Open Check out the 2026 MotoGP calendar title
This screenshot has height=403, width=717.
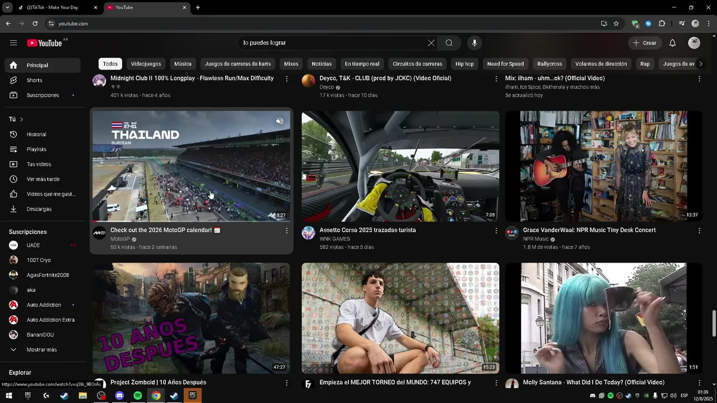point(165,230)
